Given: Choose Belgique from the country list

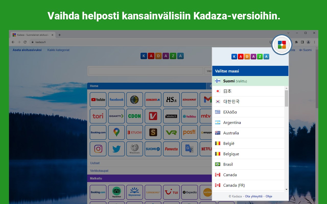Looking at the screenshot, I should tap(248, 154).
